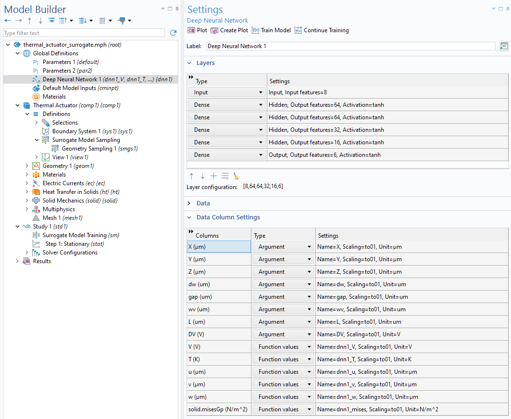Click the Continue Training button
Image resolution: width=511 pixels, height=419 pixels.
[322, 30]
